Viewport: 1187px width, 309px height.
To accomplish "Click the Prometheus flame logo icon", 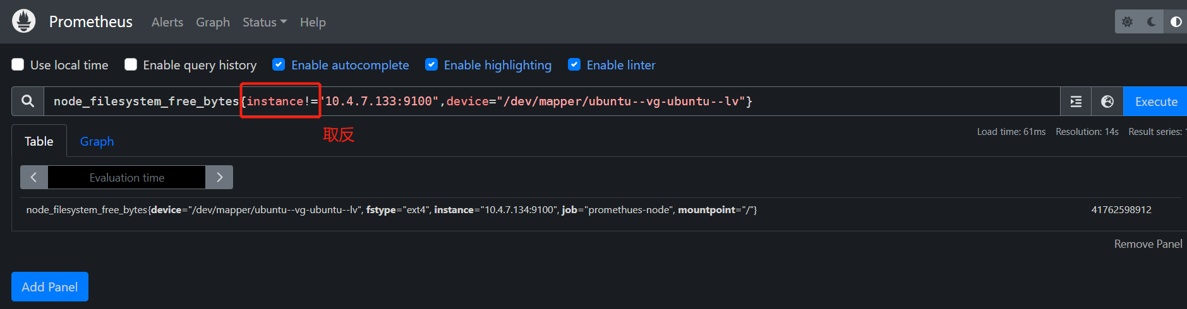I will point(24,21).
